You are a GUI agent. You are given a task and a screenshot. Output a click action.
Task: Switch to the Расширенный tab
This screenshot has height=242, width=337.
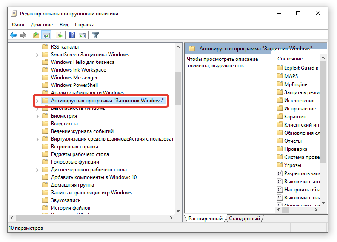(205, 219)
